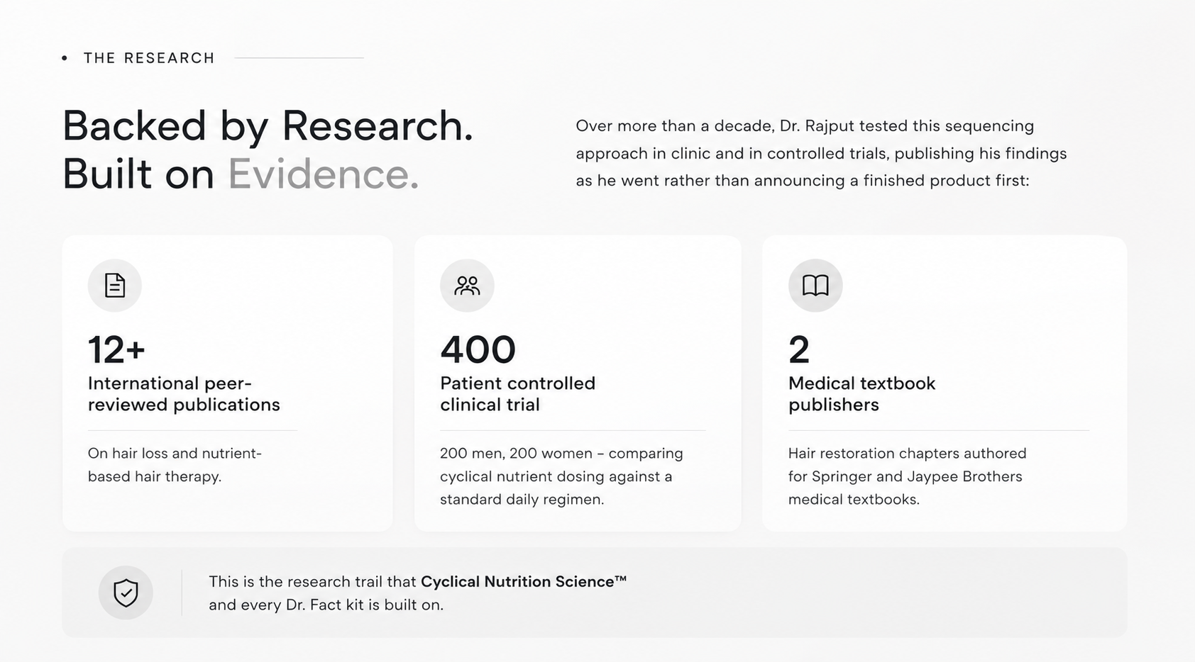This screenshot has width=1195, height=662.
Task: Click the 200 men, 200 women description
Action: (561, 476)
